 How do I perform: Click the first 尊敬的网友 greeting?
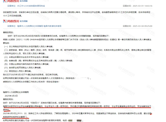[x=8, y=32]
